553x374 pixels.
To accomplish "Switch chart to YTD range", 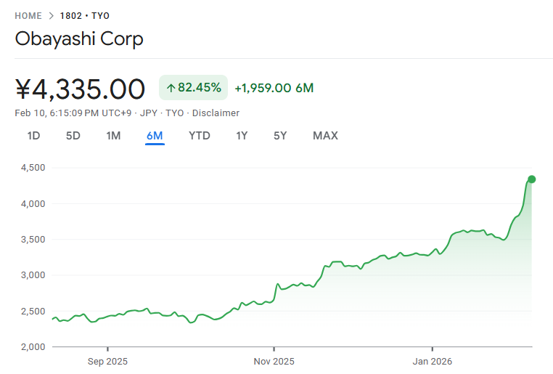I will [200, 136].
